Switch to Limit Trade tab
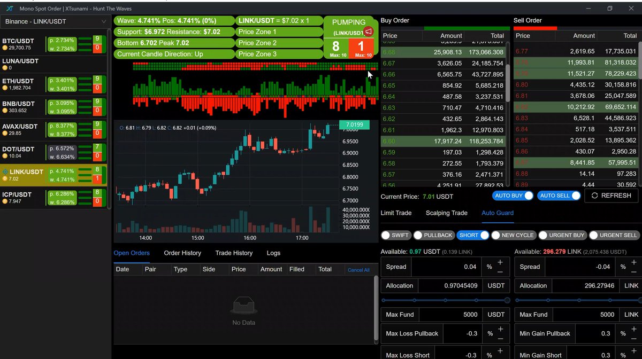Image resolution: width=642 pixels, height=359 pixels. 396,213
